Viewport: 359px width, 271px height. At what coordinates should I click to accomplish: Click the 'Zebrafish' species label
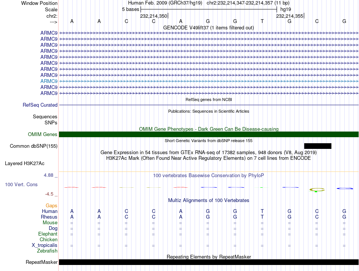(47, 251)
